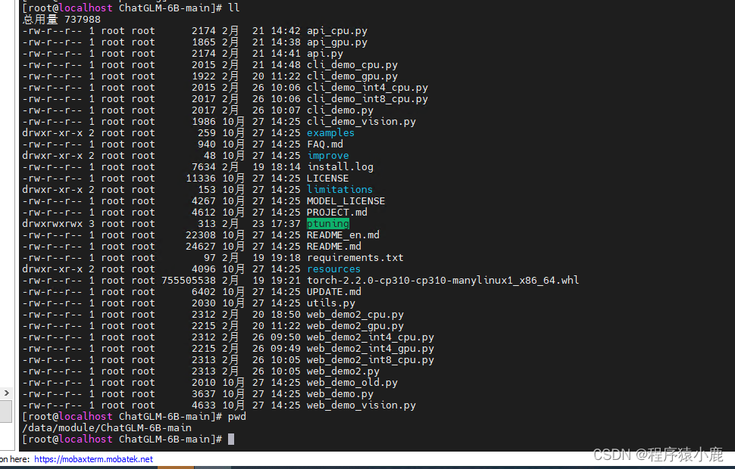Select the web_demo2_int4_gpu.py filename
Viewport: 735px width, 469px height.
click(x=371, y=349)
